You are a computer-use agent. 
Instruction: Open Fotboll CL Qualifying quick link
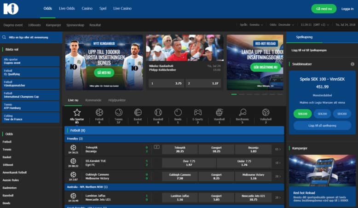(30, 72)
